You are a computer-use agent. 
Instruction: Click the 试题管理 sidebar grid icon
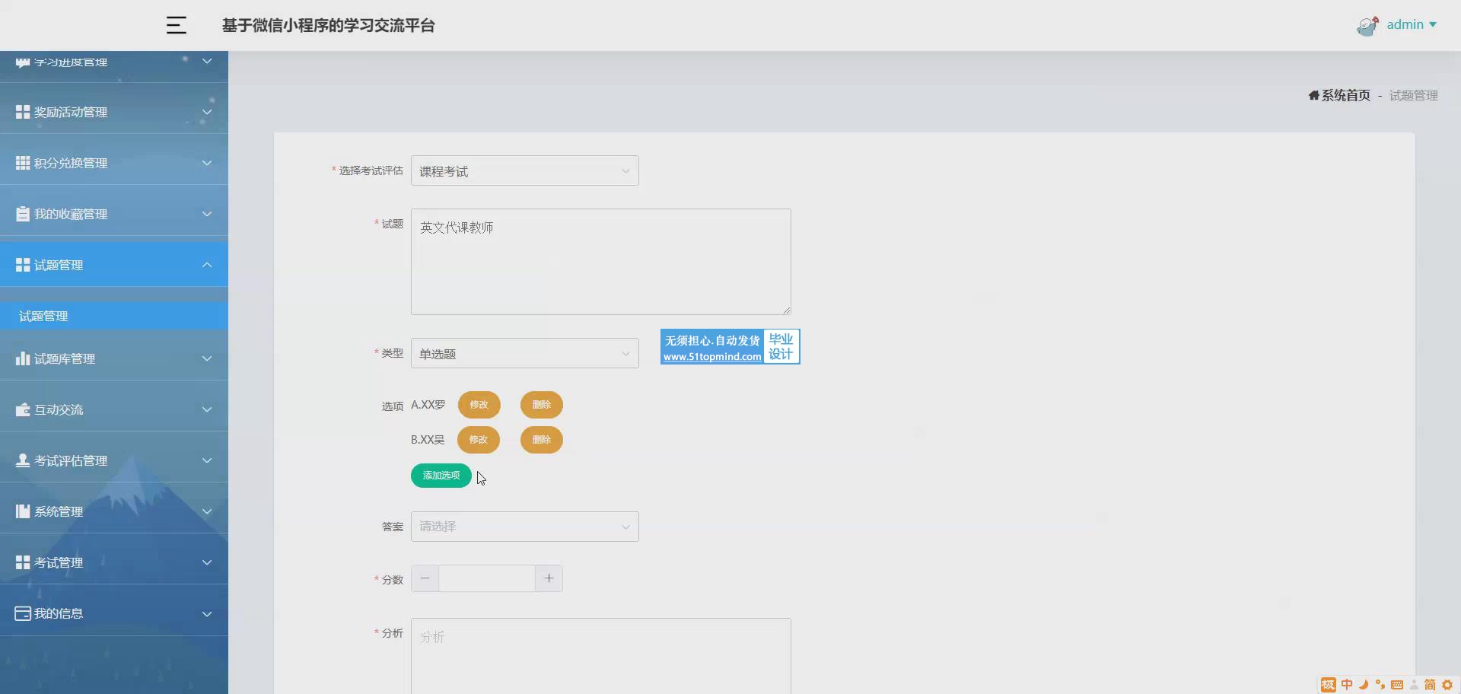tap(23, 265)
